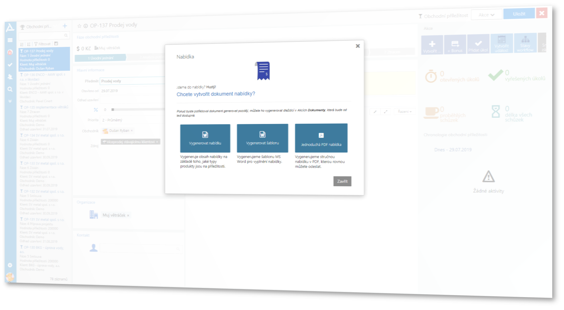
Task: Click the user avatar at sidebar bottom
Action: click(x=10, y=277)
